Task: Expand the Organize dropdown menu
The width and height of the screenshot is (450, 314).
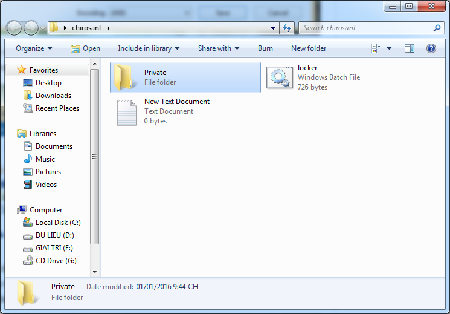Action: pos(34,48)
